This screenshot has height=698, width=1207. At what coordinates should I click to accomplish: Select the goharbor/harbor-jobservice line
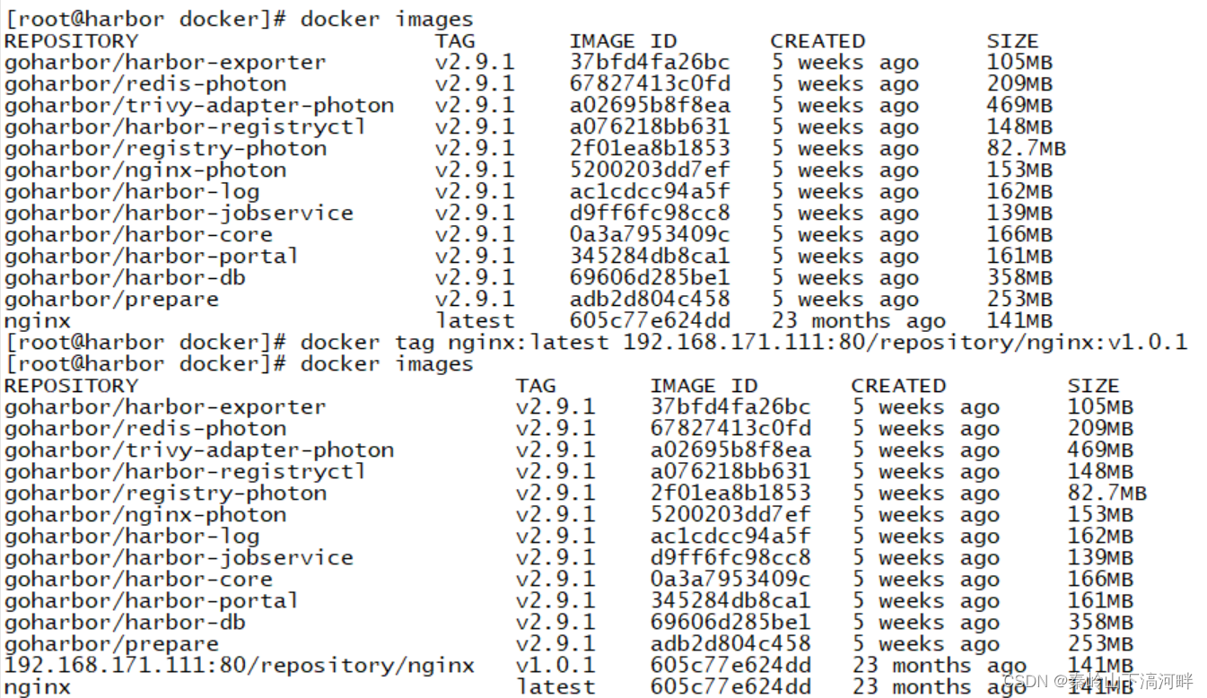178,213
